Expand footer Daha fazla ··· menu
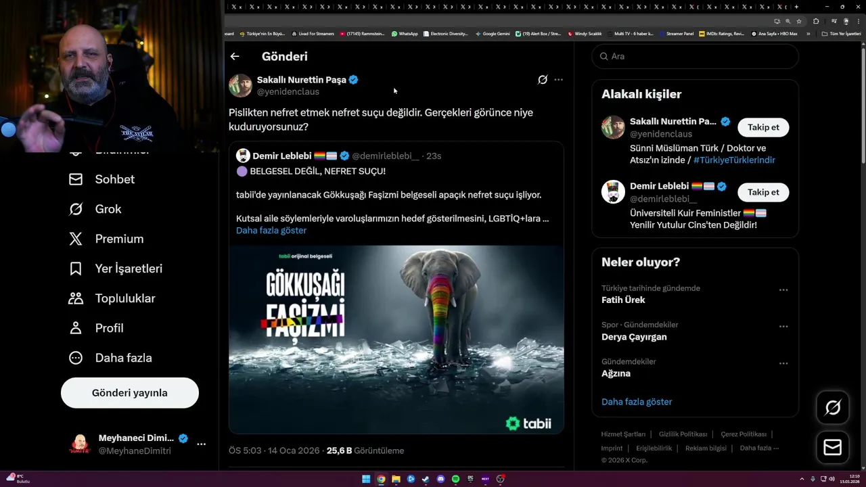This screenshot has height=487, width=866. click(x=760, y=448)
